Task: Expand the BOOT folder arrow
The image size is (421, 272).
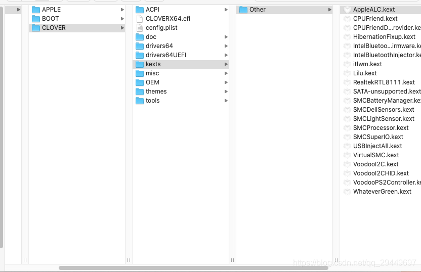Action: click(x=122, y=19)
